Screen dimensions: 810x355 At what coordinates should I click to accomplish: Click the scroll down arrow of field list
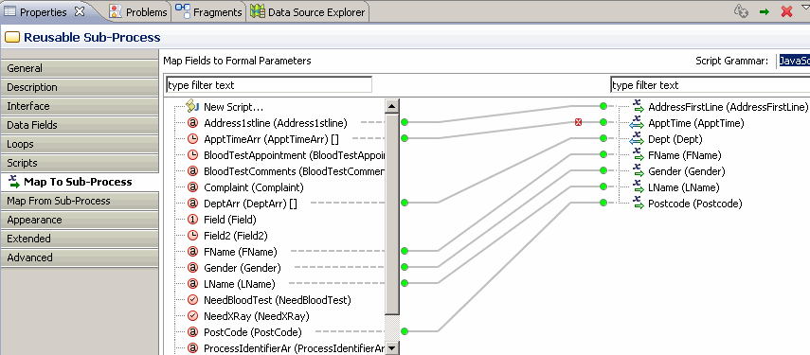(392, 348)
